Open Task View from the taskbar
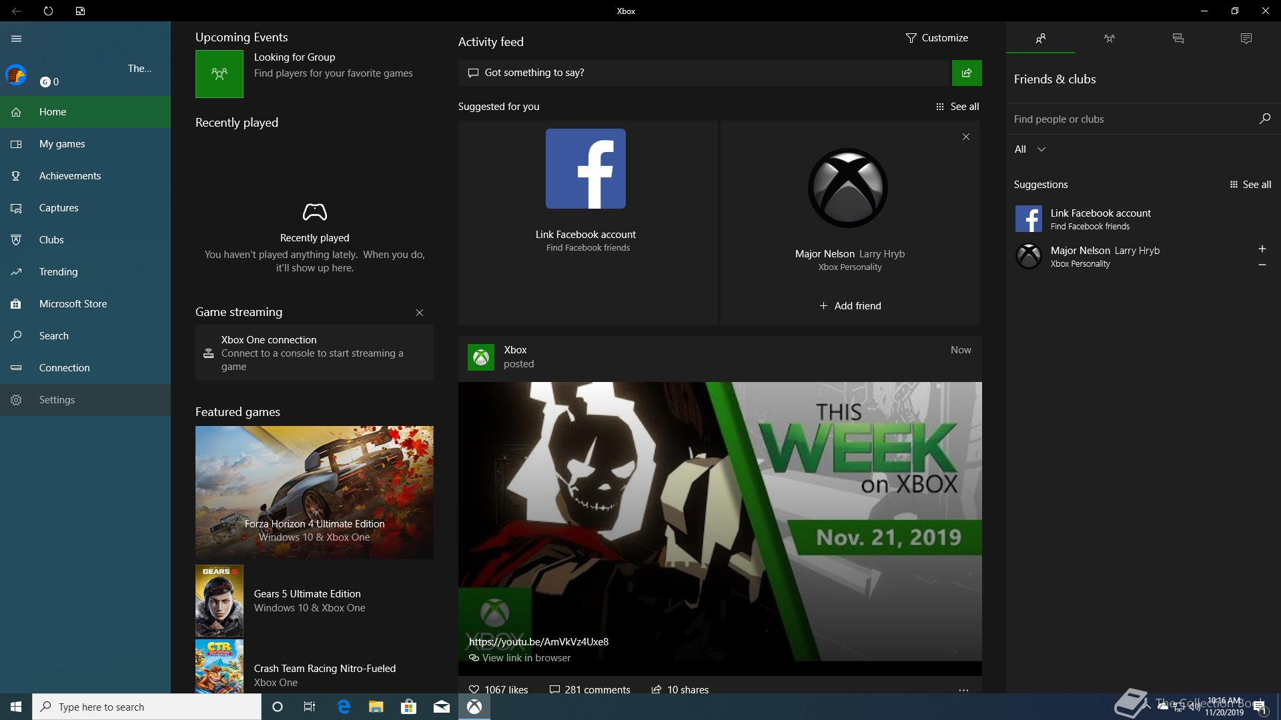The image size is (1281, 720). pos(310,707)
